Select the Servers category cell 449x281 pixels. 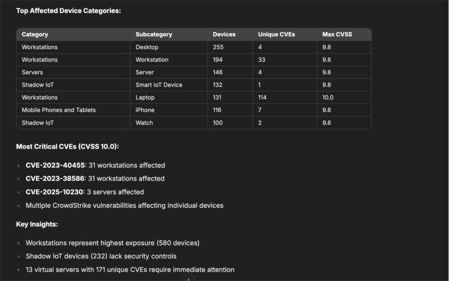(32, 72)
